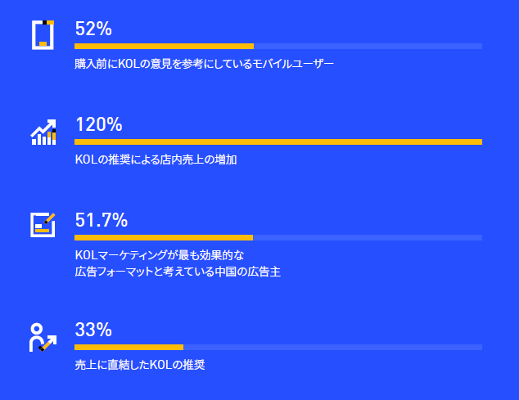Click the mobile phone icon

click(43, 35)
